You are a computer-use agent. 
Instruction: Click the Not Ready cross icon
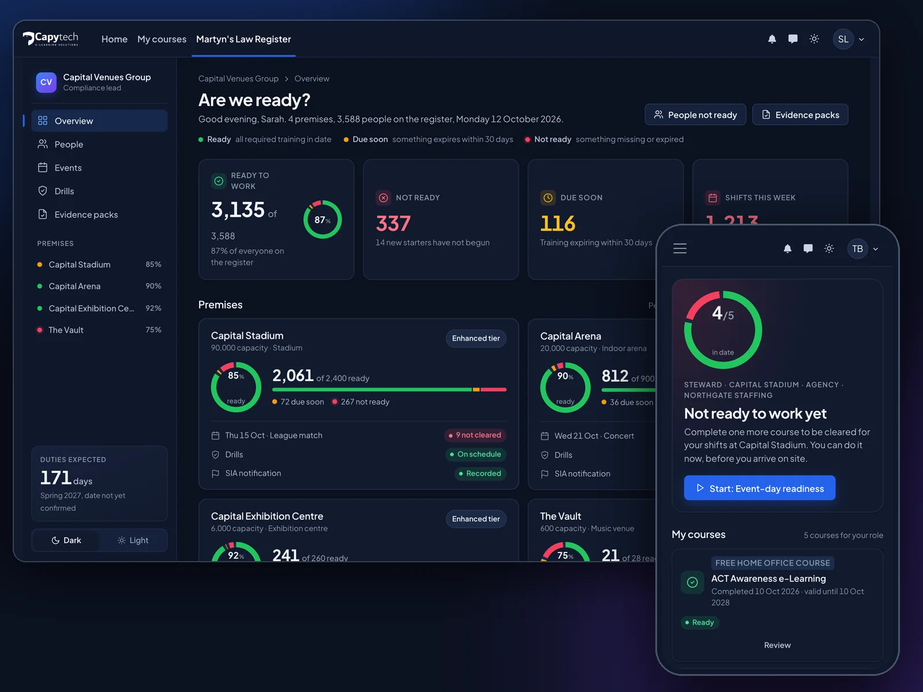tap(383, 198)
